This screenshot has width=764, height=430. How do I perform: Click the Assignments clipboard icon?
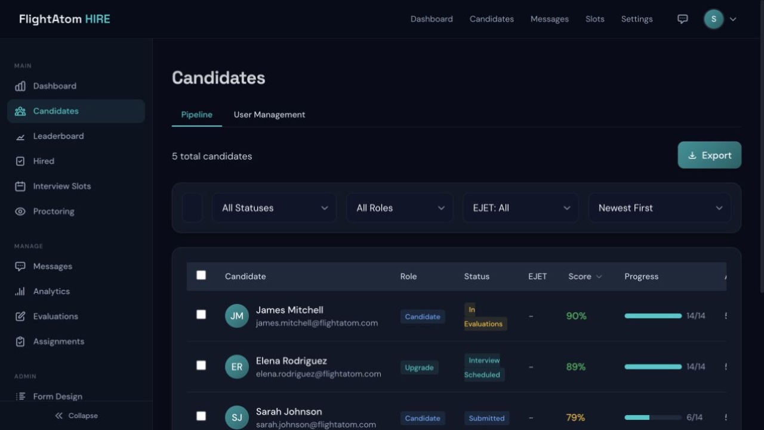20,342
